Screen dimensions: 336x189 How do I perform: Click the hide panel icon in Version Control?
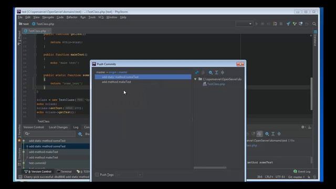309,127
